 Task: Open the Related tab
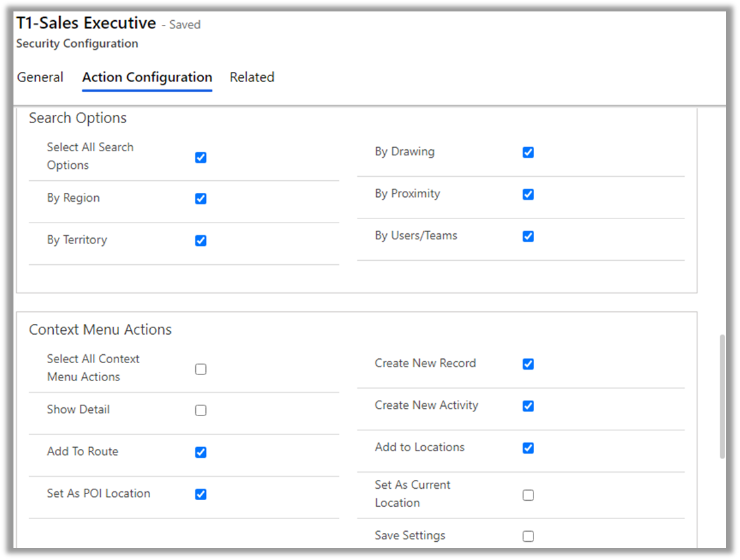click(252, 77)
